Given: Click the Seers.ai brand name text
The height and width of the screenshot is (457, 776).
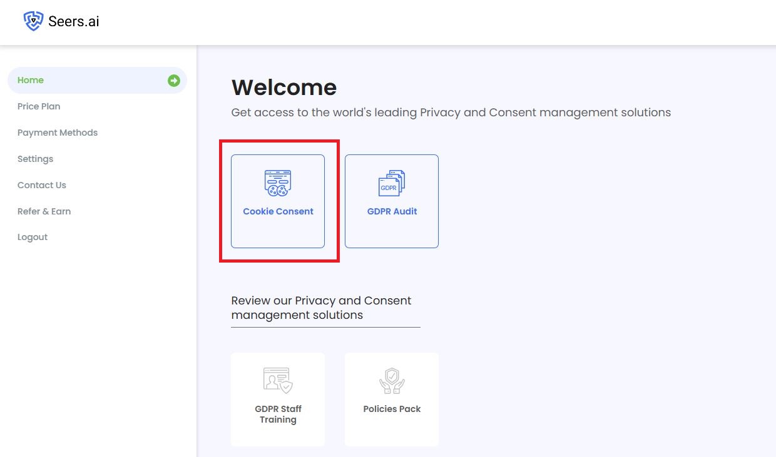Looking at the screenshot, I should 74,22.
